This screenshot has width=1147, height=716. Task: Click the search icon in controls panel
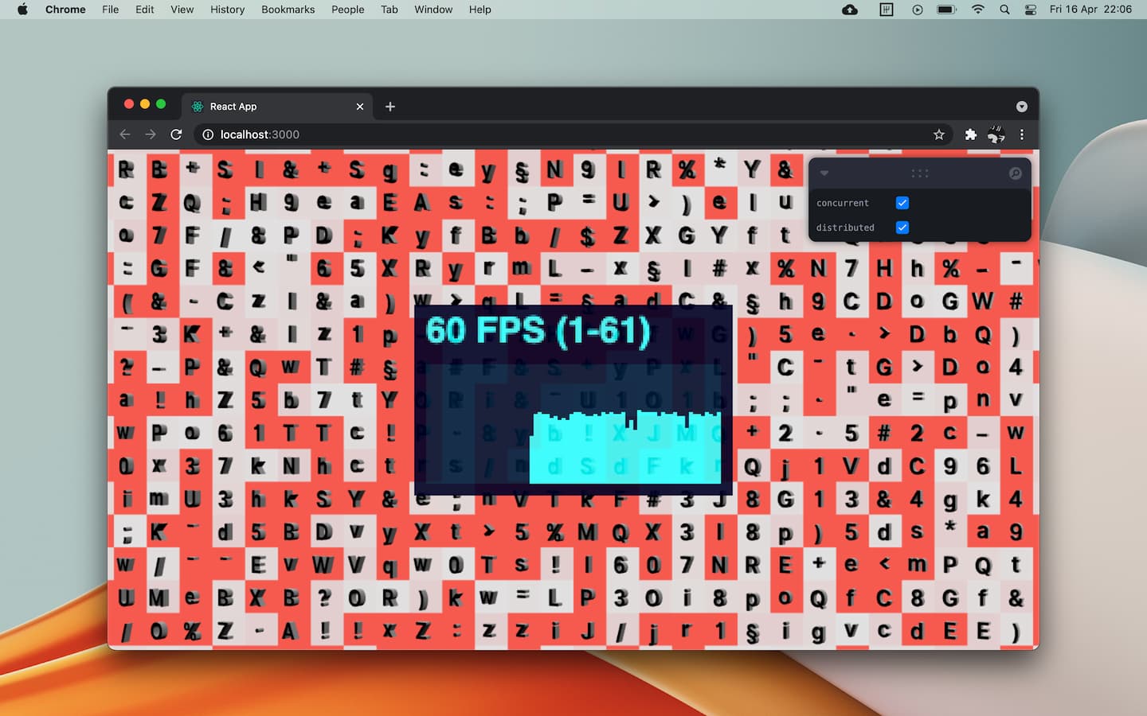point(1015,173)
